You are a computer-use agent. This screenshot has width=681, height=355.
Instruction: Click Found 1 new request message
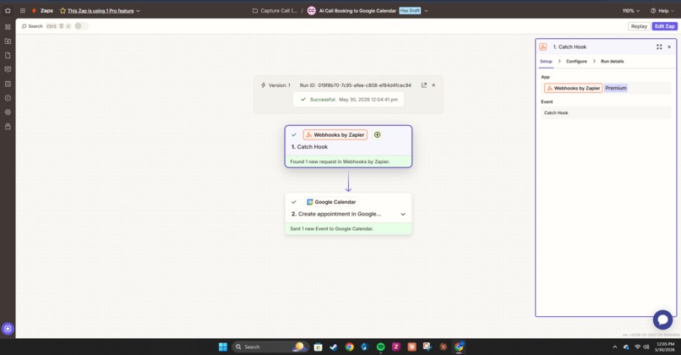(x=340, y=161)
